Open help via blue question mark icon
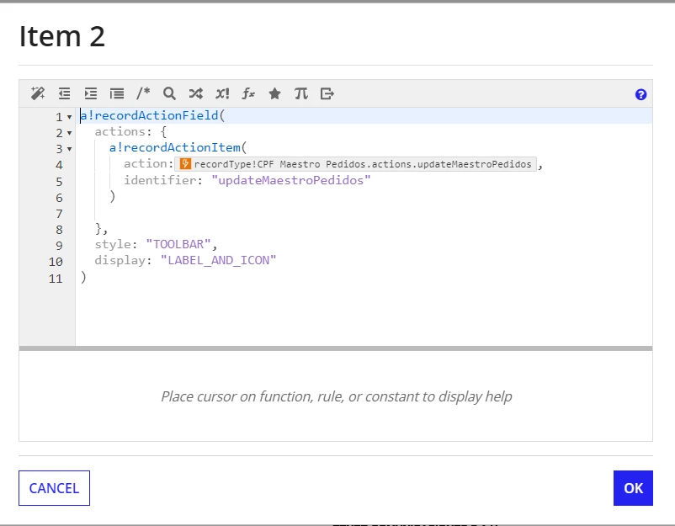Screen dimensions: 675x526 (640, 94)
